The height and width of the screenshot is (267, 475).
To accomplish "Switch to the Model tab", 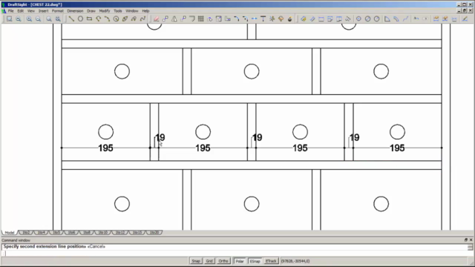I will point(10,232).
